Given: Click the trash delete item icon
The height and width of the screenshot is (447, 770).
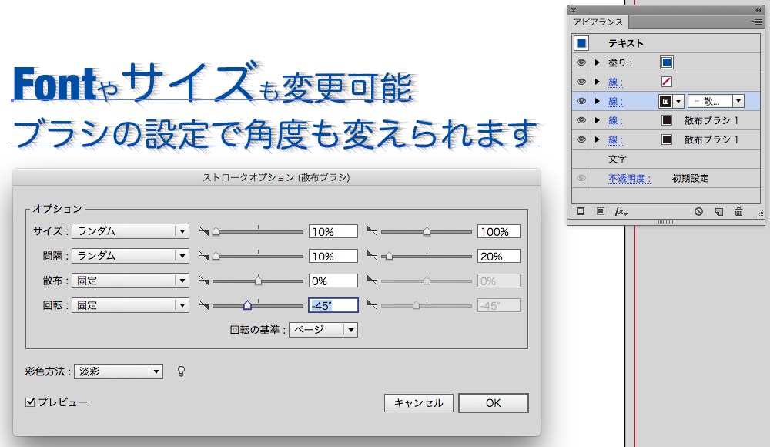Looking at the screenshot, I should click(x=738, y=211).
